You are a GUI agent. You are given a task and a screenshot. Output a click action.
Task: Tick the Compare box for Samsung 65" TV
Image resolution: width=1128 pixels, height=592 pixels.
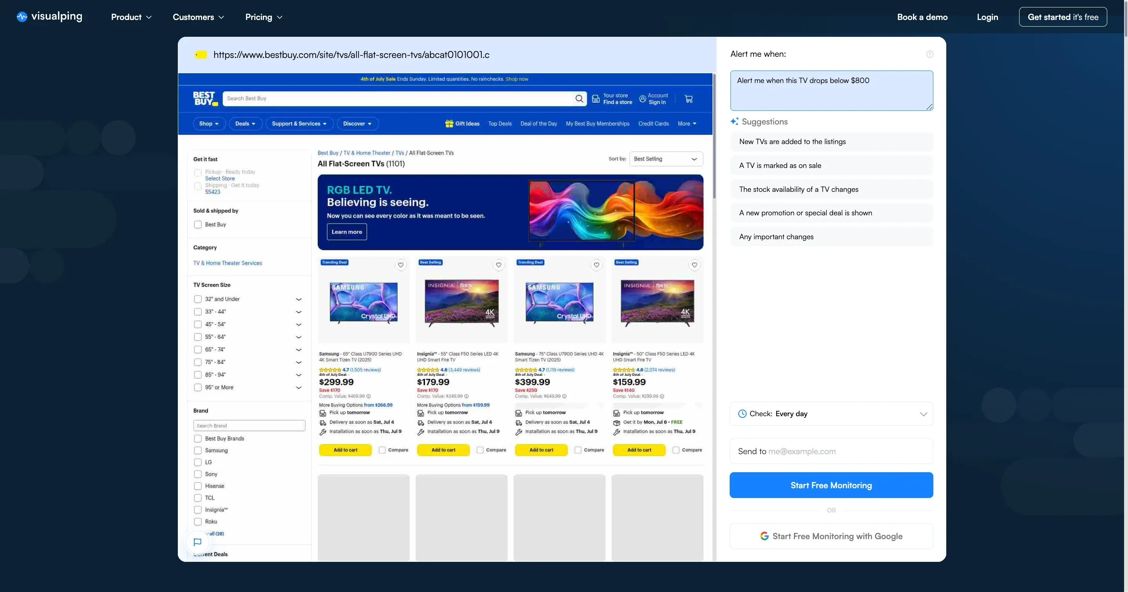[x=382, y=450]
